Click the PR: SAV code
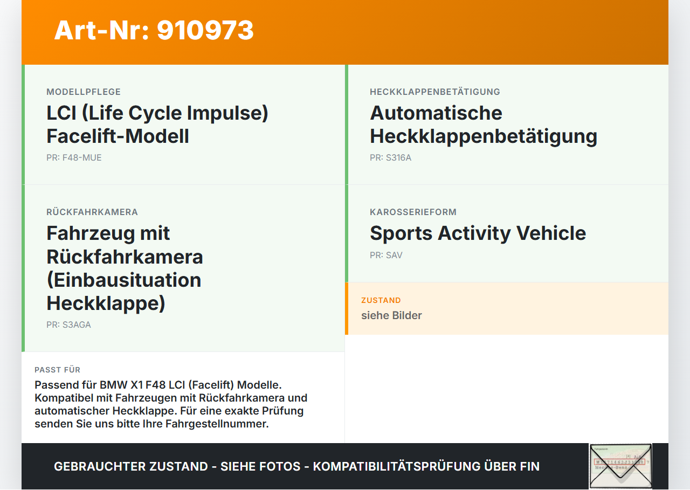The width and height of the screenshot is (690, 490). coord(386,256)
